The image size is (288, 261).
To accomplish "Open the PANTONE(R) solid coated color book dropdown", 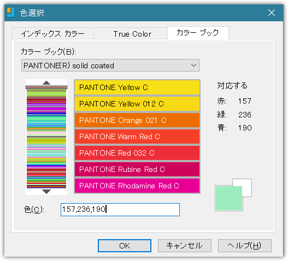I will click(110, 66).
